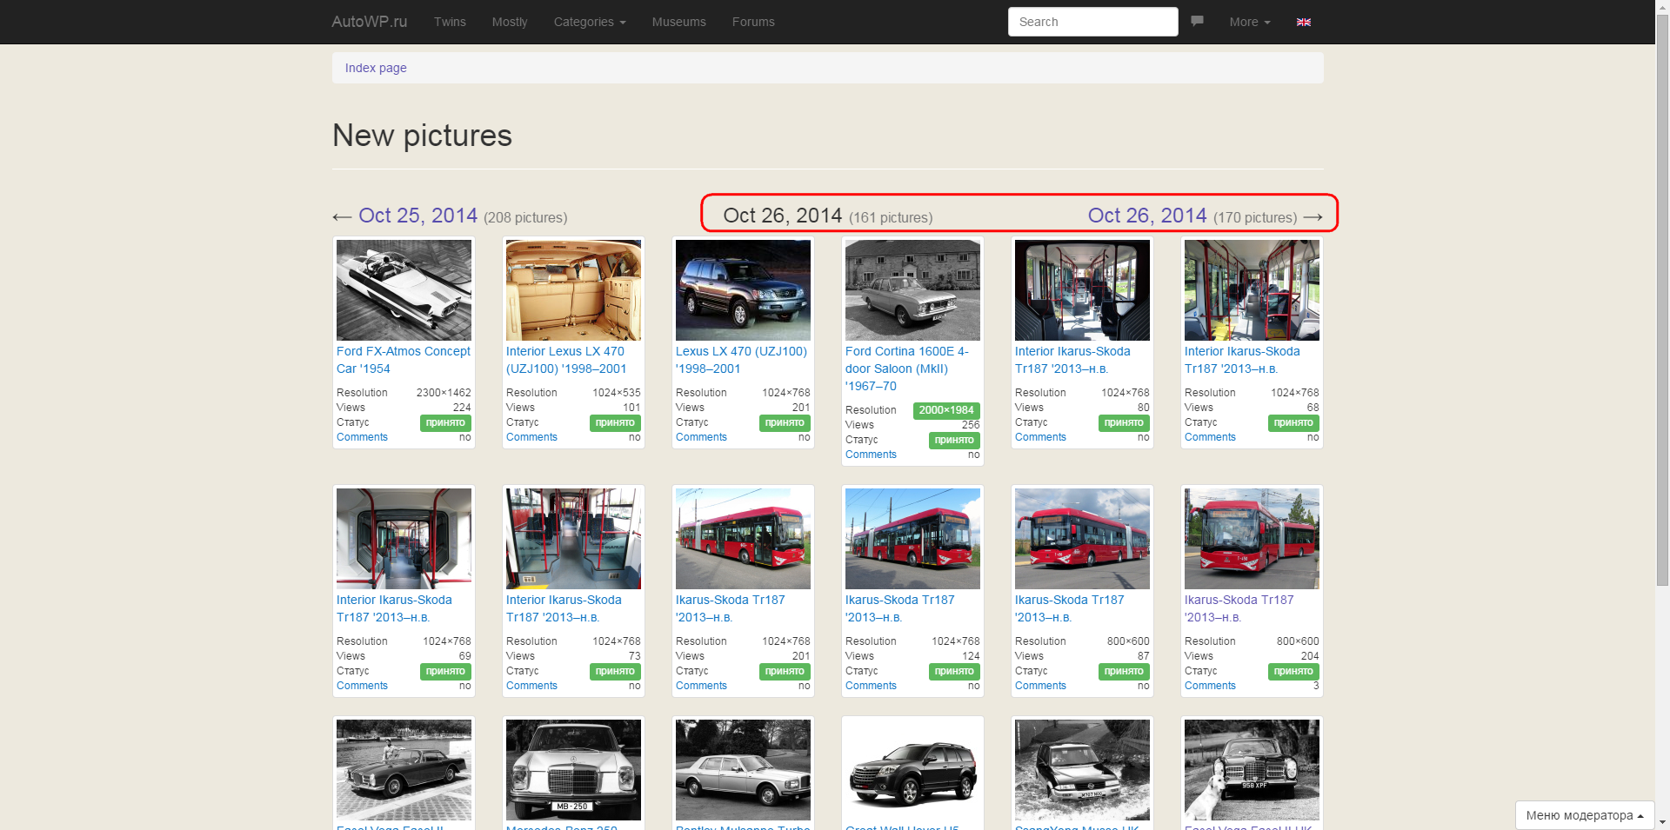Open the Ford FX-Atmos Concept Car thumbnail

[x=404, y=290]
